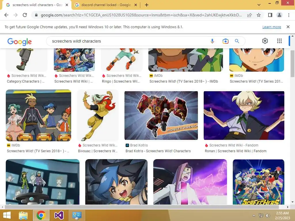Open the Bivouac character thumbnail
This screenshot has height=221, width=295.
tap(98, 115)
